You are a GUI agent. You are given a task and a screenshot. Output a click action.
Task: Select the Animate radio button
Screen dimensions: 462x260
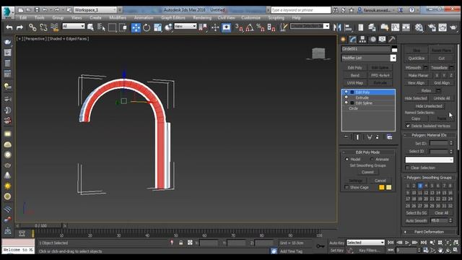[x=372, y=159]
